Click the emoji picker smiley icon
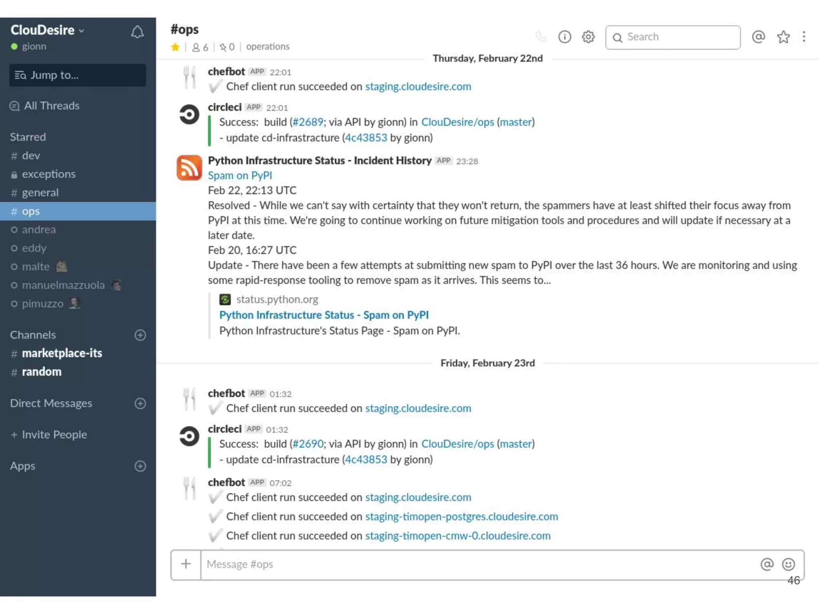The height and width of the screenshot is (614, 819). (788, 564)
